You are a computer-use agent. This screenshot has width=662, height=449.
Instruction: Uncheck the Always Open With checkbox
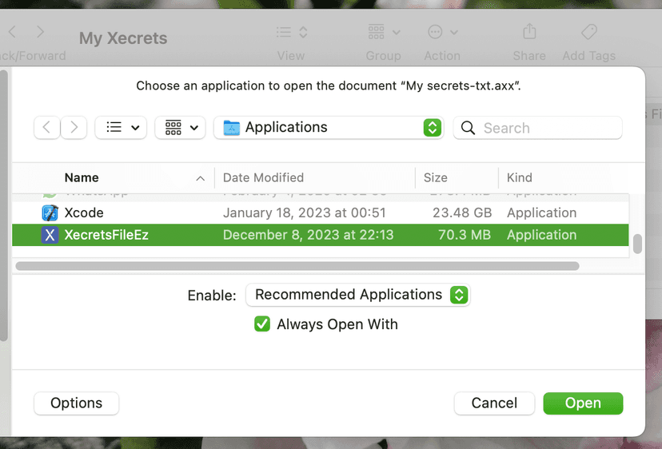point(262,324)
